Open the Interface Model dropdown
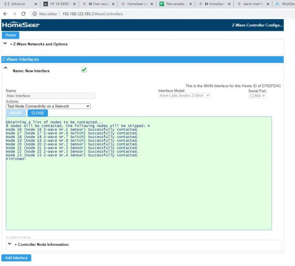This screenshot has width=295, height=266. point(184,95)
